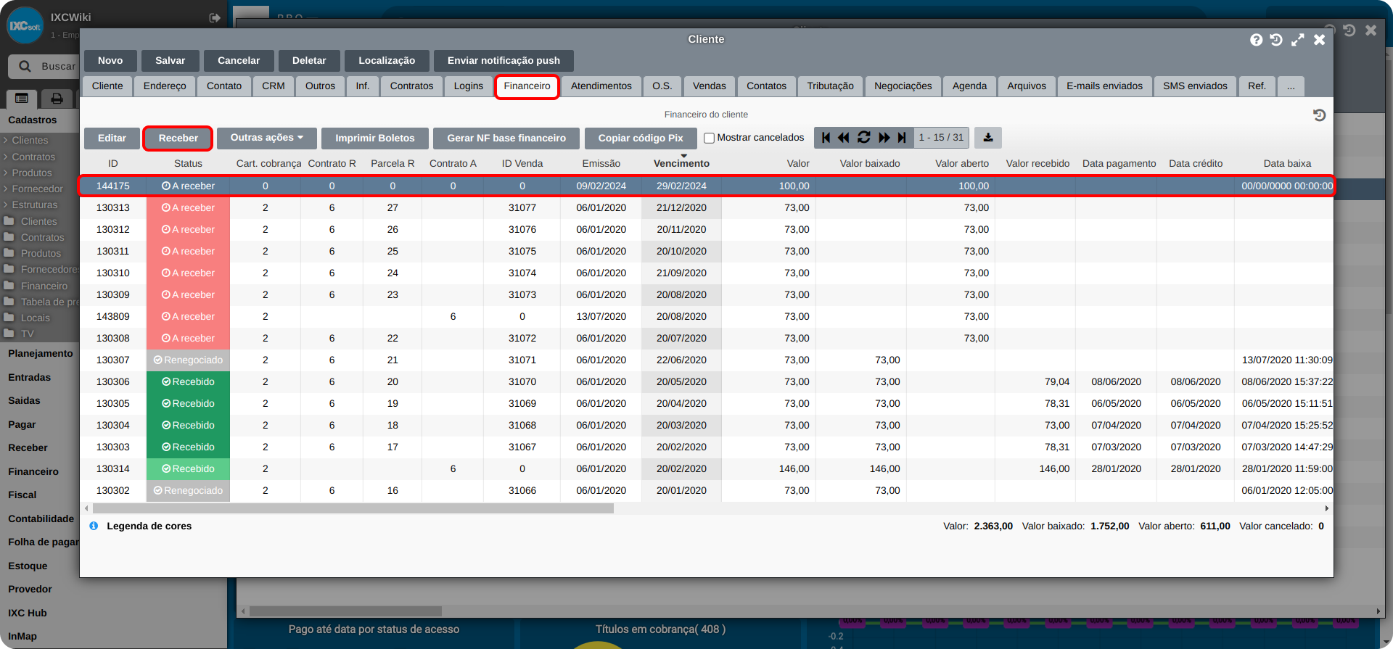Click Enviar notificação push button
The image size is (1393, 649).
click(x=504, y=60)
